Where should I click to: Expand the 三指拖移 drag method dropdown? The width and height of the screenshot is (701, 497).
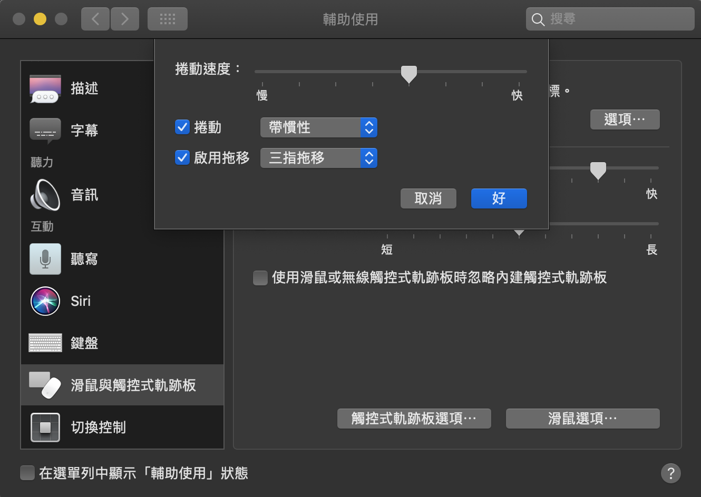(319, 158)
